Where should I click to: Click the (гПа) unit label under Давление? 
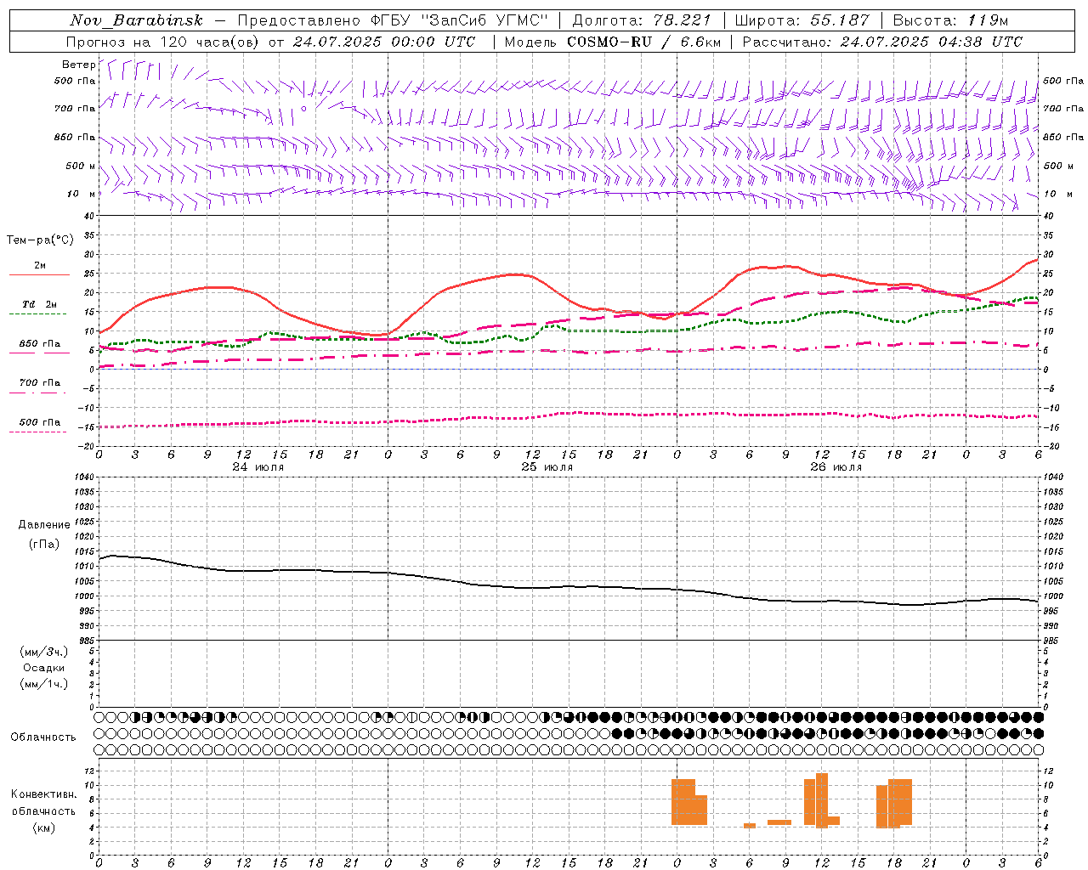(x=44, y=544)
